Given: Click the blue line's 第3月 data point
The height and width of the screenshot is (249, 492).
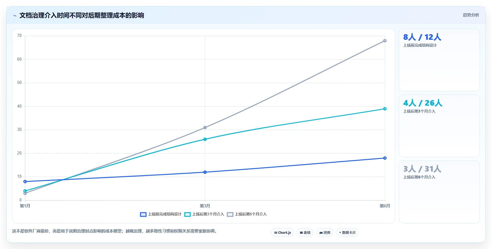Looking at the screenshot, I should point(205,172).
